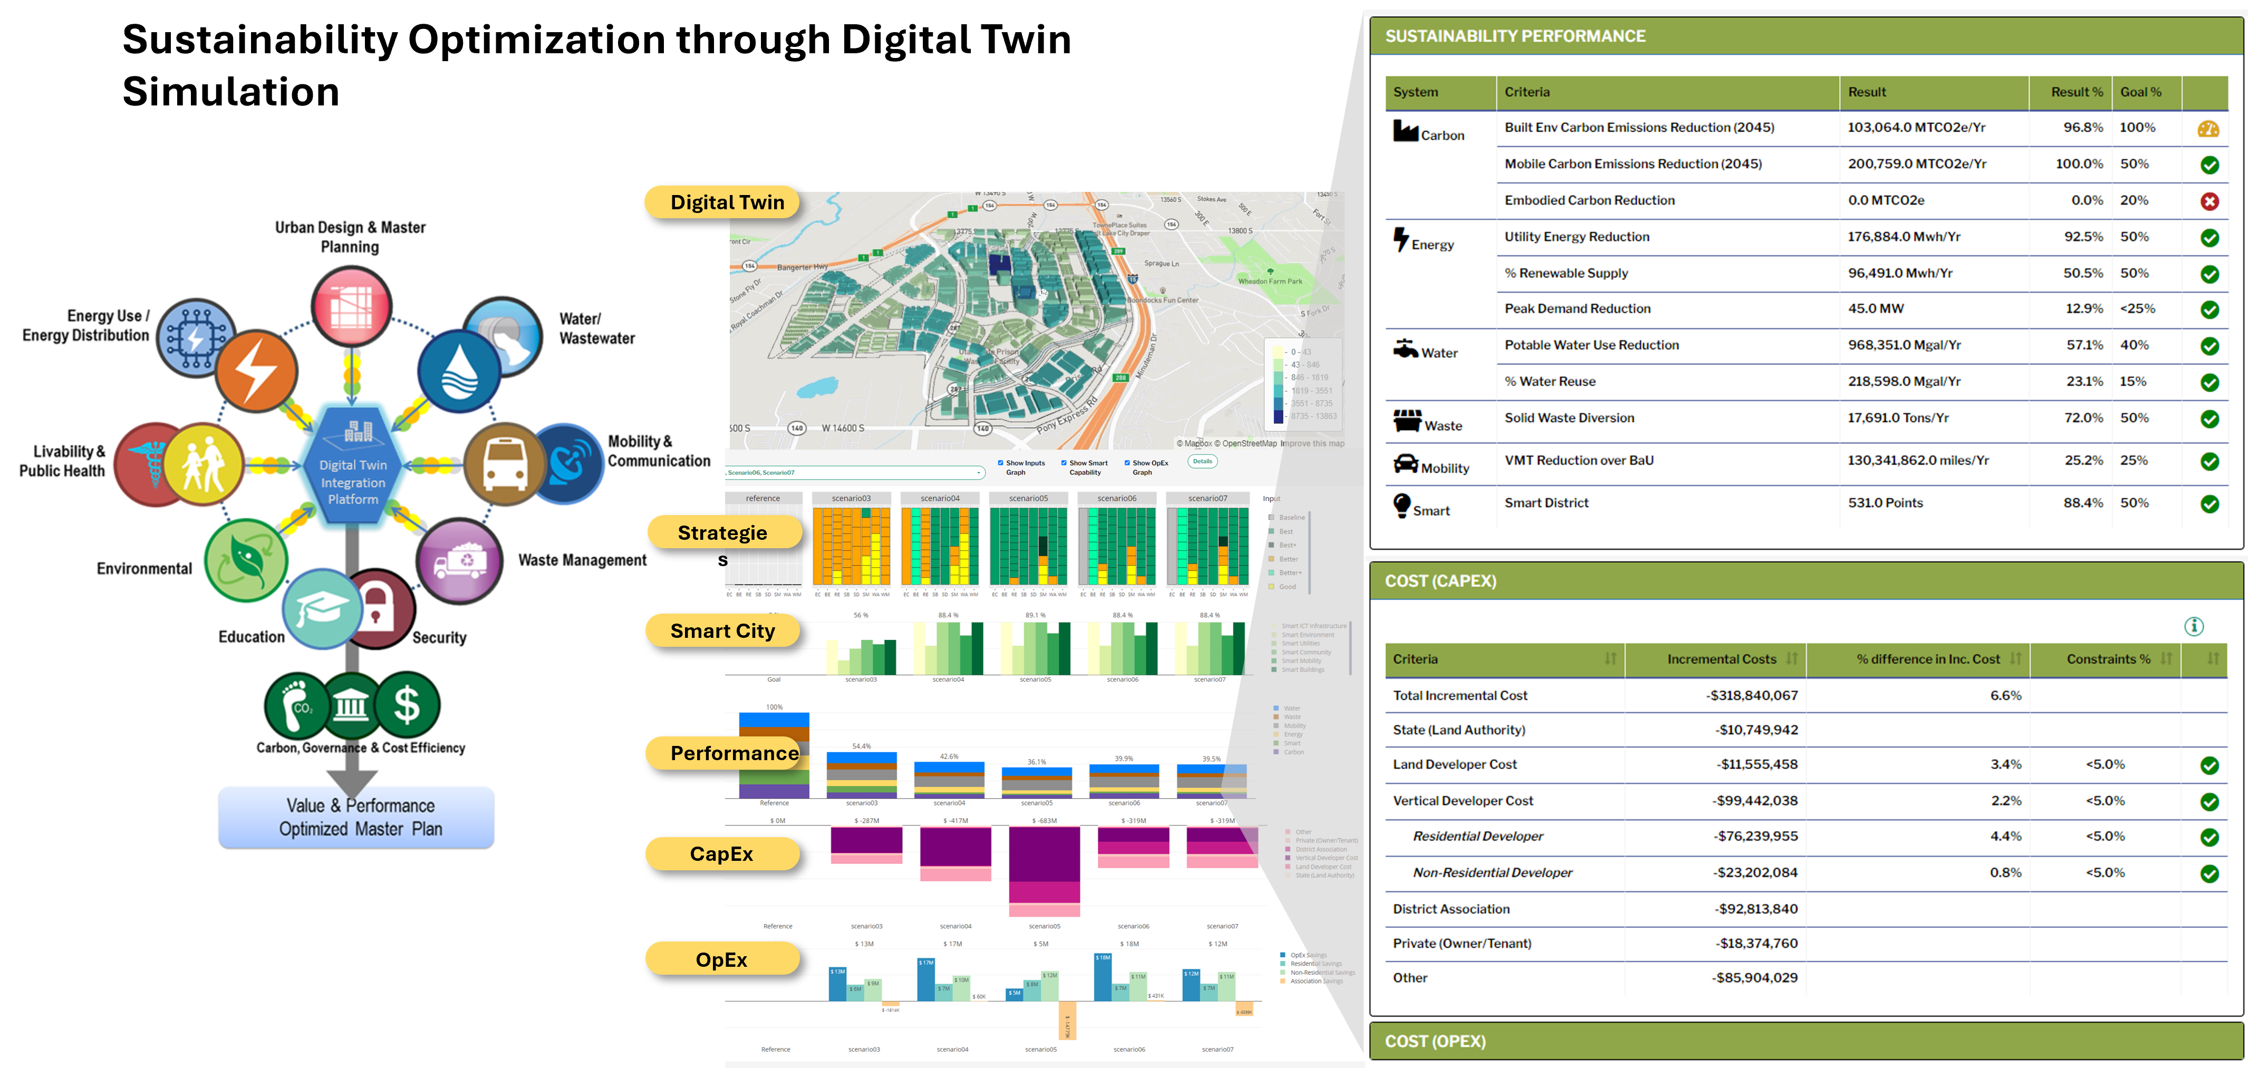The image size is (2248, 1068).
Task: Click the yellow pedestrians Livability icon
Action: [204, 464]
